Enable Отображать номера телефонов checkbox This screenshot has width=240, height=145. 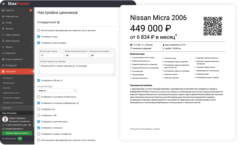pos(38,134)
